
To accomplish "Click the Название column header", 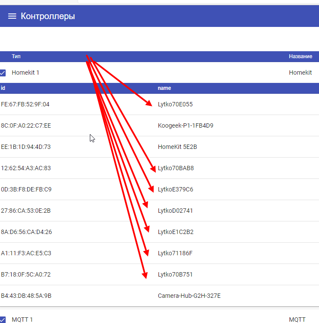I will pos(300,56).
